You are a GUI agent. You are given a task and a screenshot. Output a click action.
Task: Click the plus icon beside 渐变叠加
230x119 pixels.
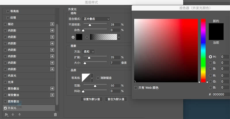(52, 95)
